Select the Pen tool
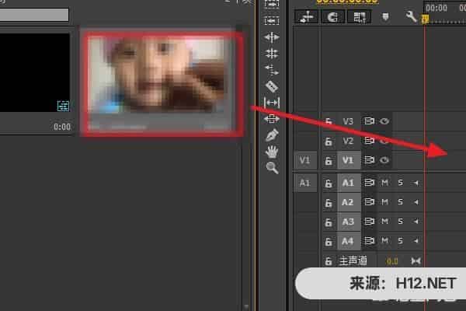This screenshot has height=311, width=466. pos(272,135)
